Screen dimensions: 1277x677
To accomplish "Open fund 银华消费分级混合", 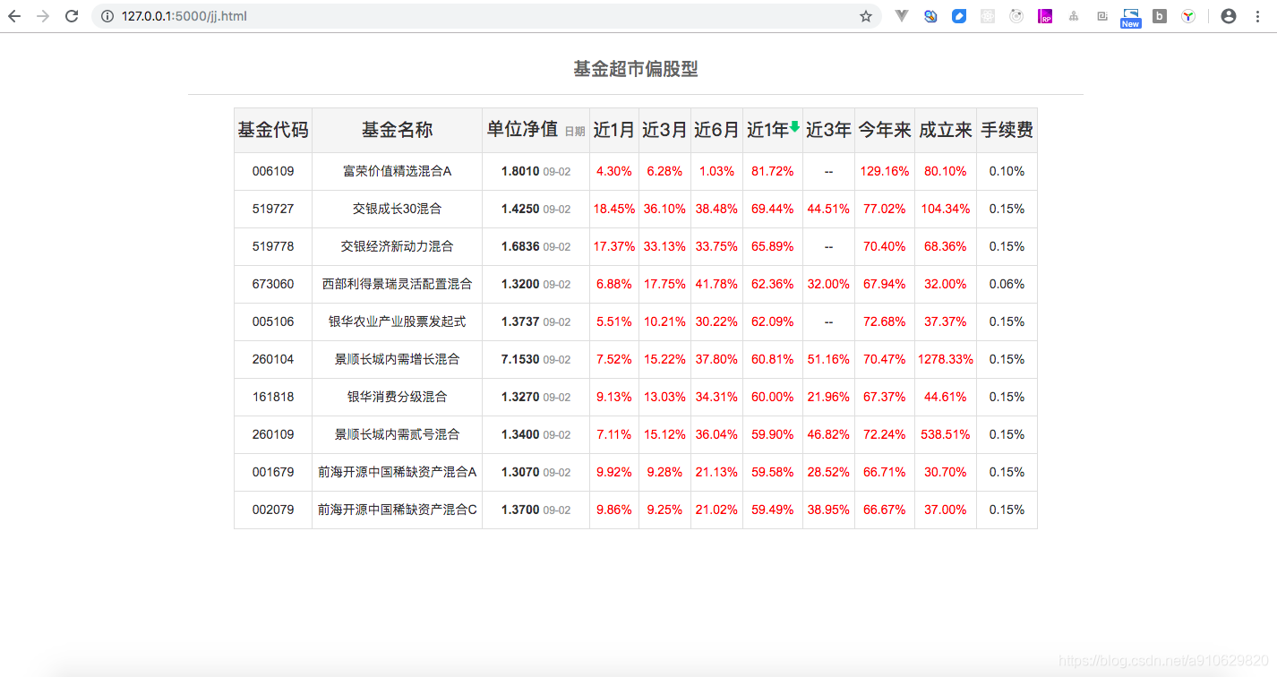I will pos(397,397).
